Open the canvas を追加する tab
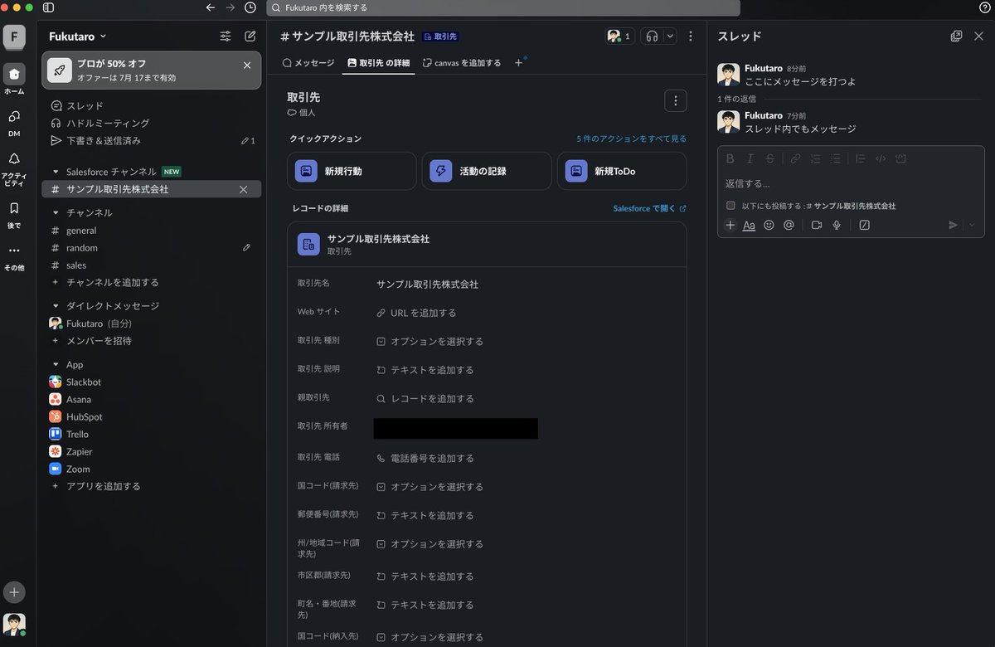The width and height of the screenshot is (995, 647). (x=462, y=63)
